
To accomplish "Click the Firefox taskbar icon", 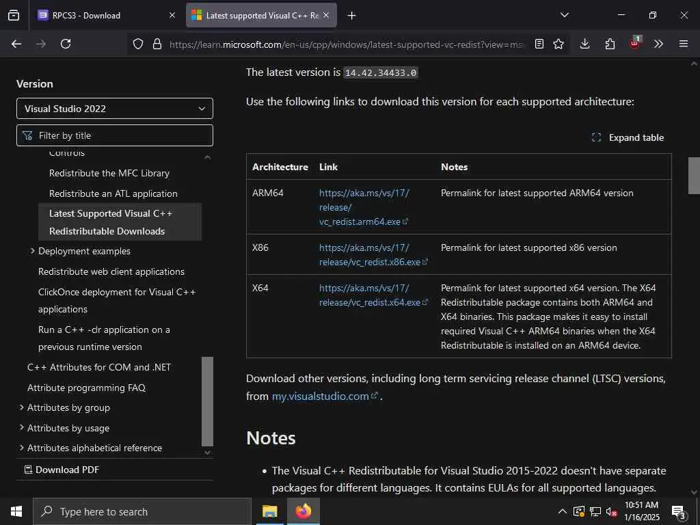I will pyautogui.click(x=303, y=511).
